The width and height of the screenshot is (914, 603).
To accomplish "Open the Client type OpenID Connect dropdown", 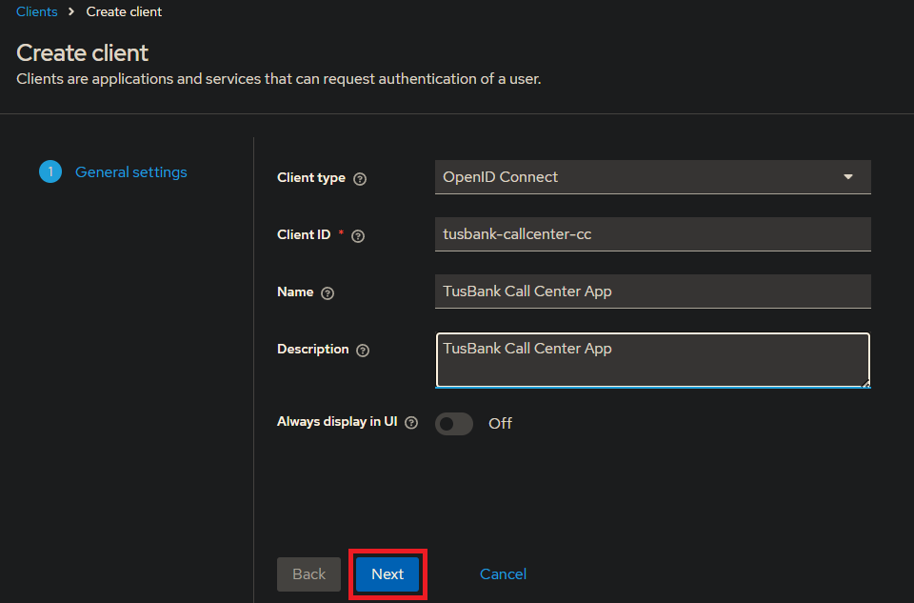I will [653, 176].
